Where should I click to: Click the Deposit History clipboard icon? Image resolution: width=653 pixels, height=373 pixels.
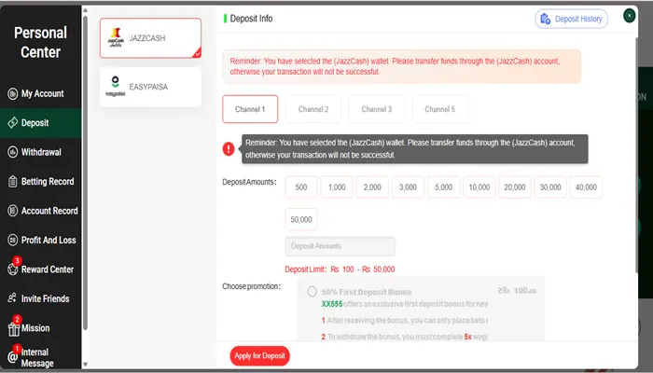point(545,19)
